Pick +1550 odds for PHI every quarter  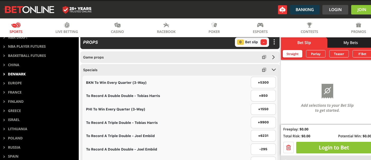coord(263,109)
